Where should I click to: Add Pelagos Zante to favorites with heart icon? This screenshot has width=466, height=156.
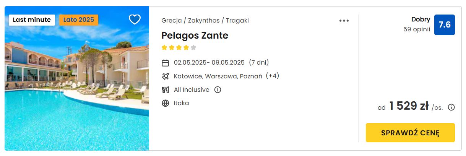point(135,19)
